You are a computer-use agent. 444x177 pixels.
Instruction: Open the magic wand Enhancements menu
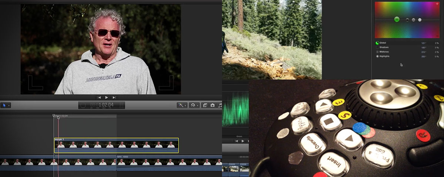pos(182,105)
